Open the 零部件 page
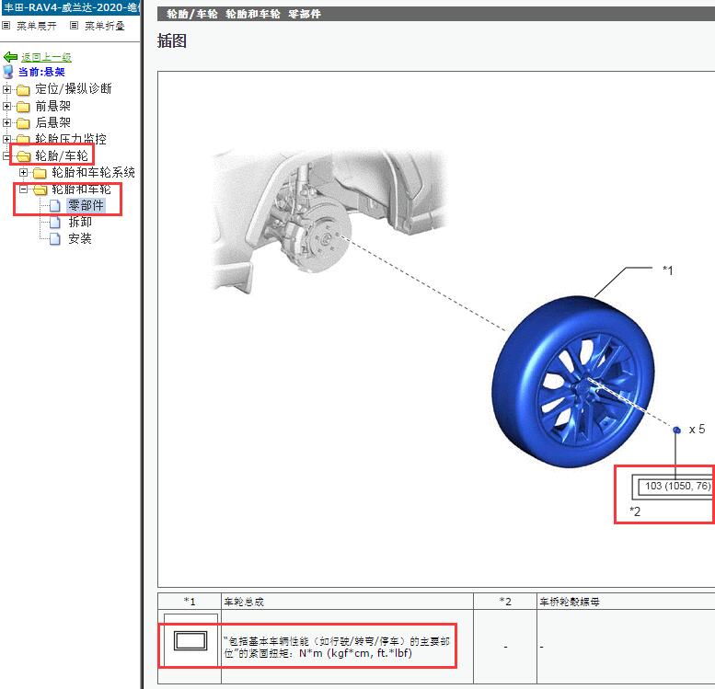Screen dimensions: 715x689 coord(86,205)
